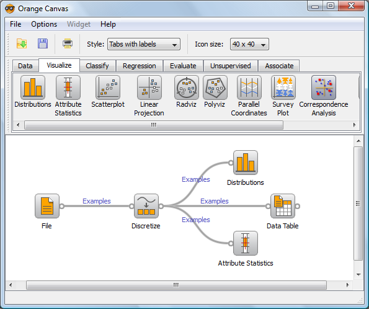Add the Parallel Coordinates widget
Viewport: 369px width, 309px height.
click(x=249, y=87)
